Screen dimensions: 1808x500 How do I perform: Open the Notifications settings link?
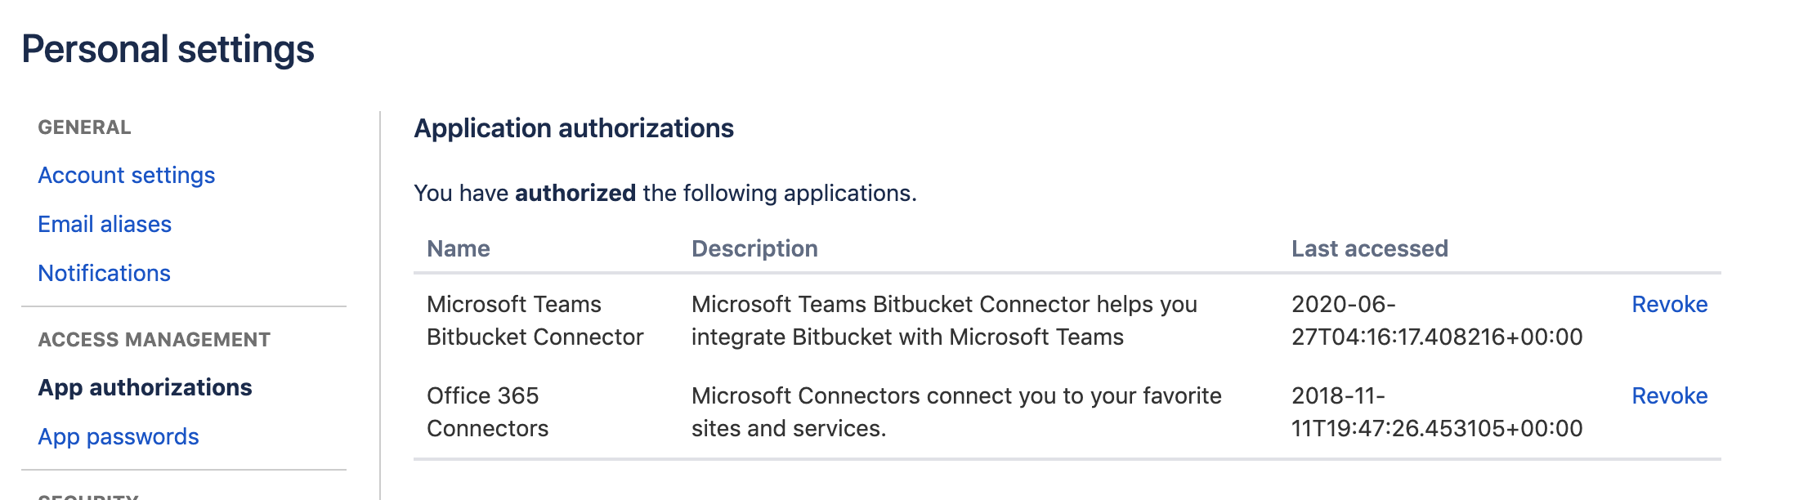click(104, 273)
